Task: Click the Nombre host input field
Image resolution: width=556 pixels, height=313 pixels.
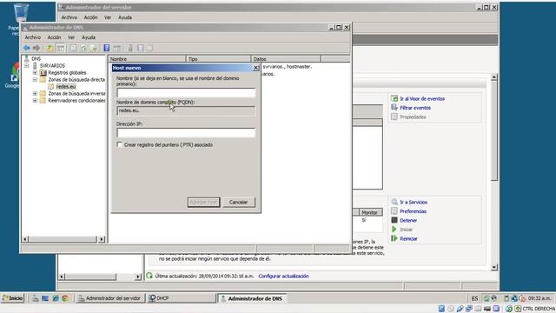Action: coord(186,93)
